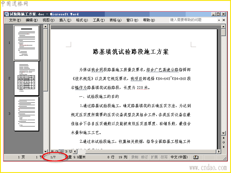
Task: Select the page 1 thumbnail
Action: [27, 43]
